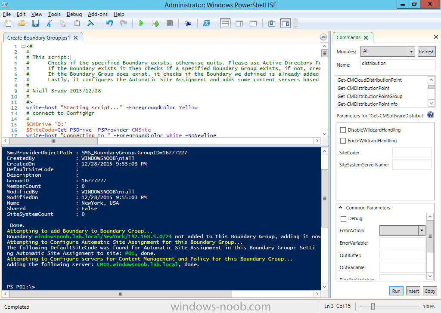Click the Run command button
Viewport: 441px width, 313px height.
pos(396,291)
